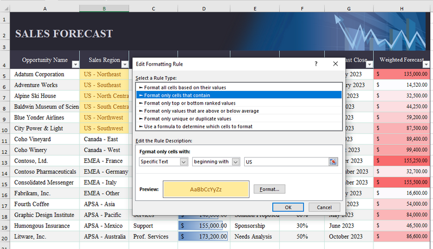433x249 pixels.
Task: Open the Sales Region filter dropdown
Action: coord(125,64)
